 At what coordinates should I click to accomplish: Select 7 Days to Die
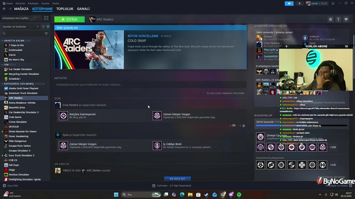pyautogui.click(x=16, y=45)
